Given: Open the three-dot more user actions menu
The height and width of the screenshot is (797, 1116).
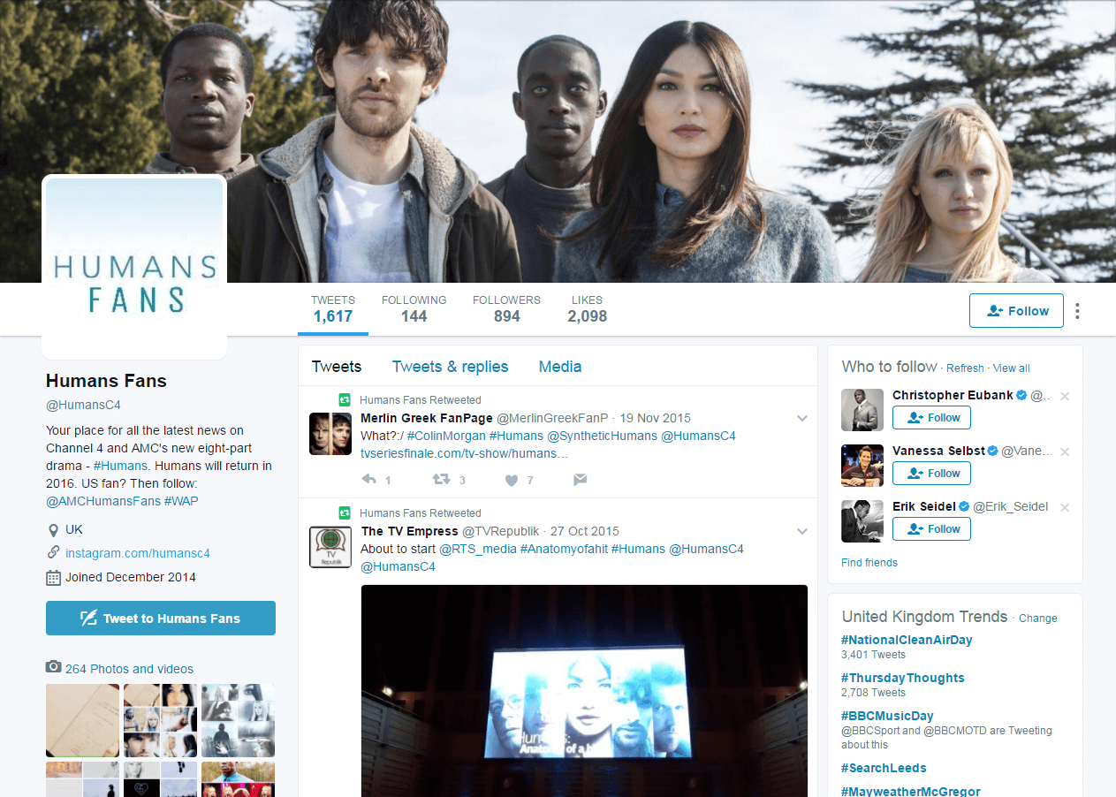Looking at the screenshot, I should (1077, 311).
